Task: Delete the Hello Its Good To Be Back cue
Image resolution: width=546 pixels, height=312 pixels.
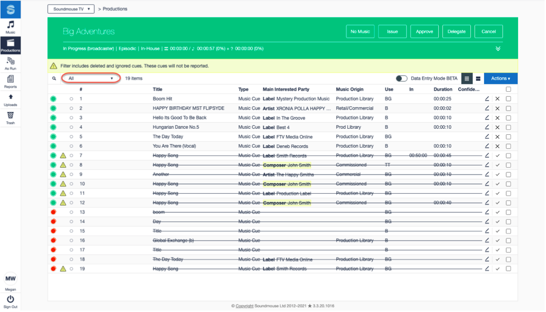Action: 497,118
